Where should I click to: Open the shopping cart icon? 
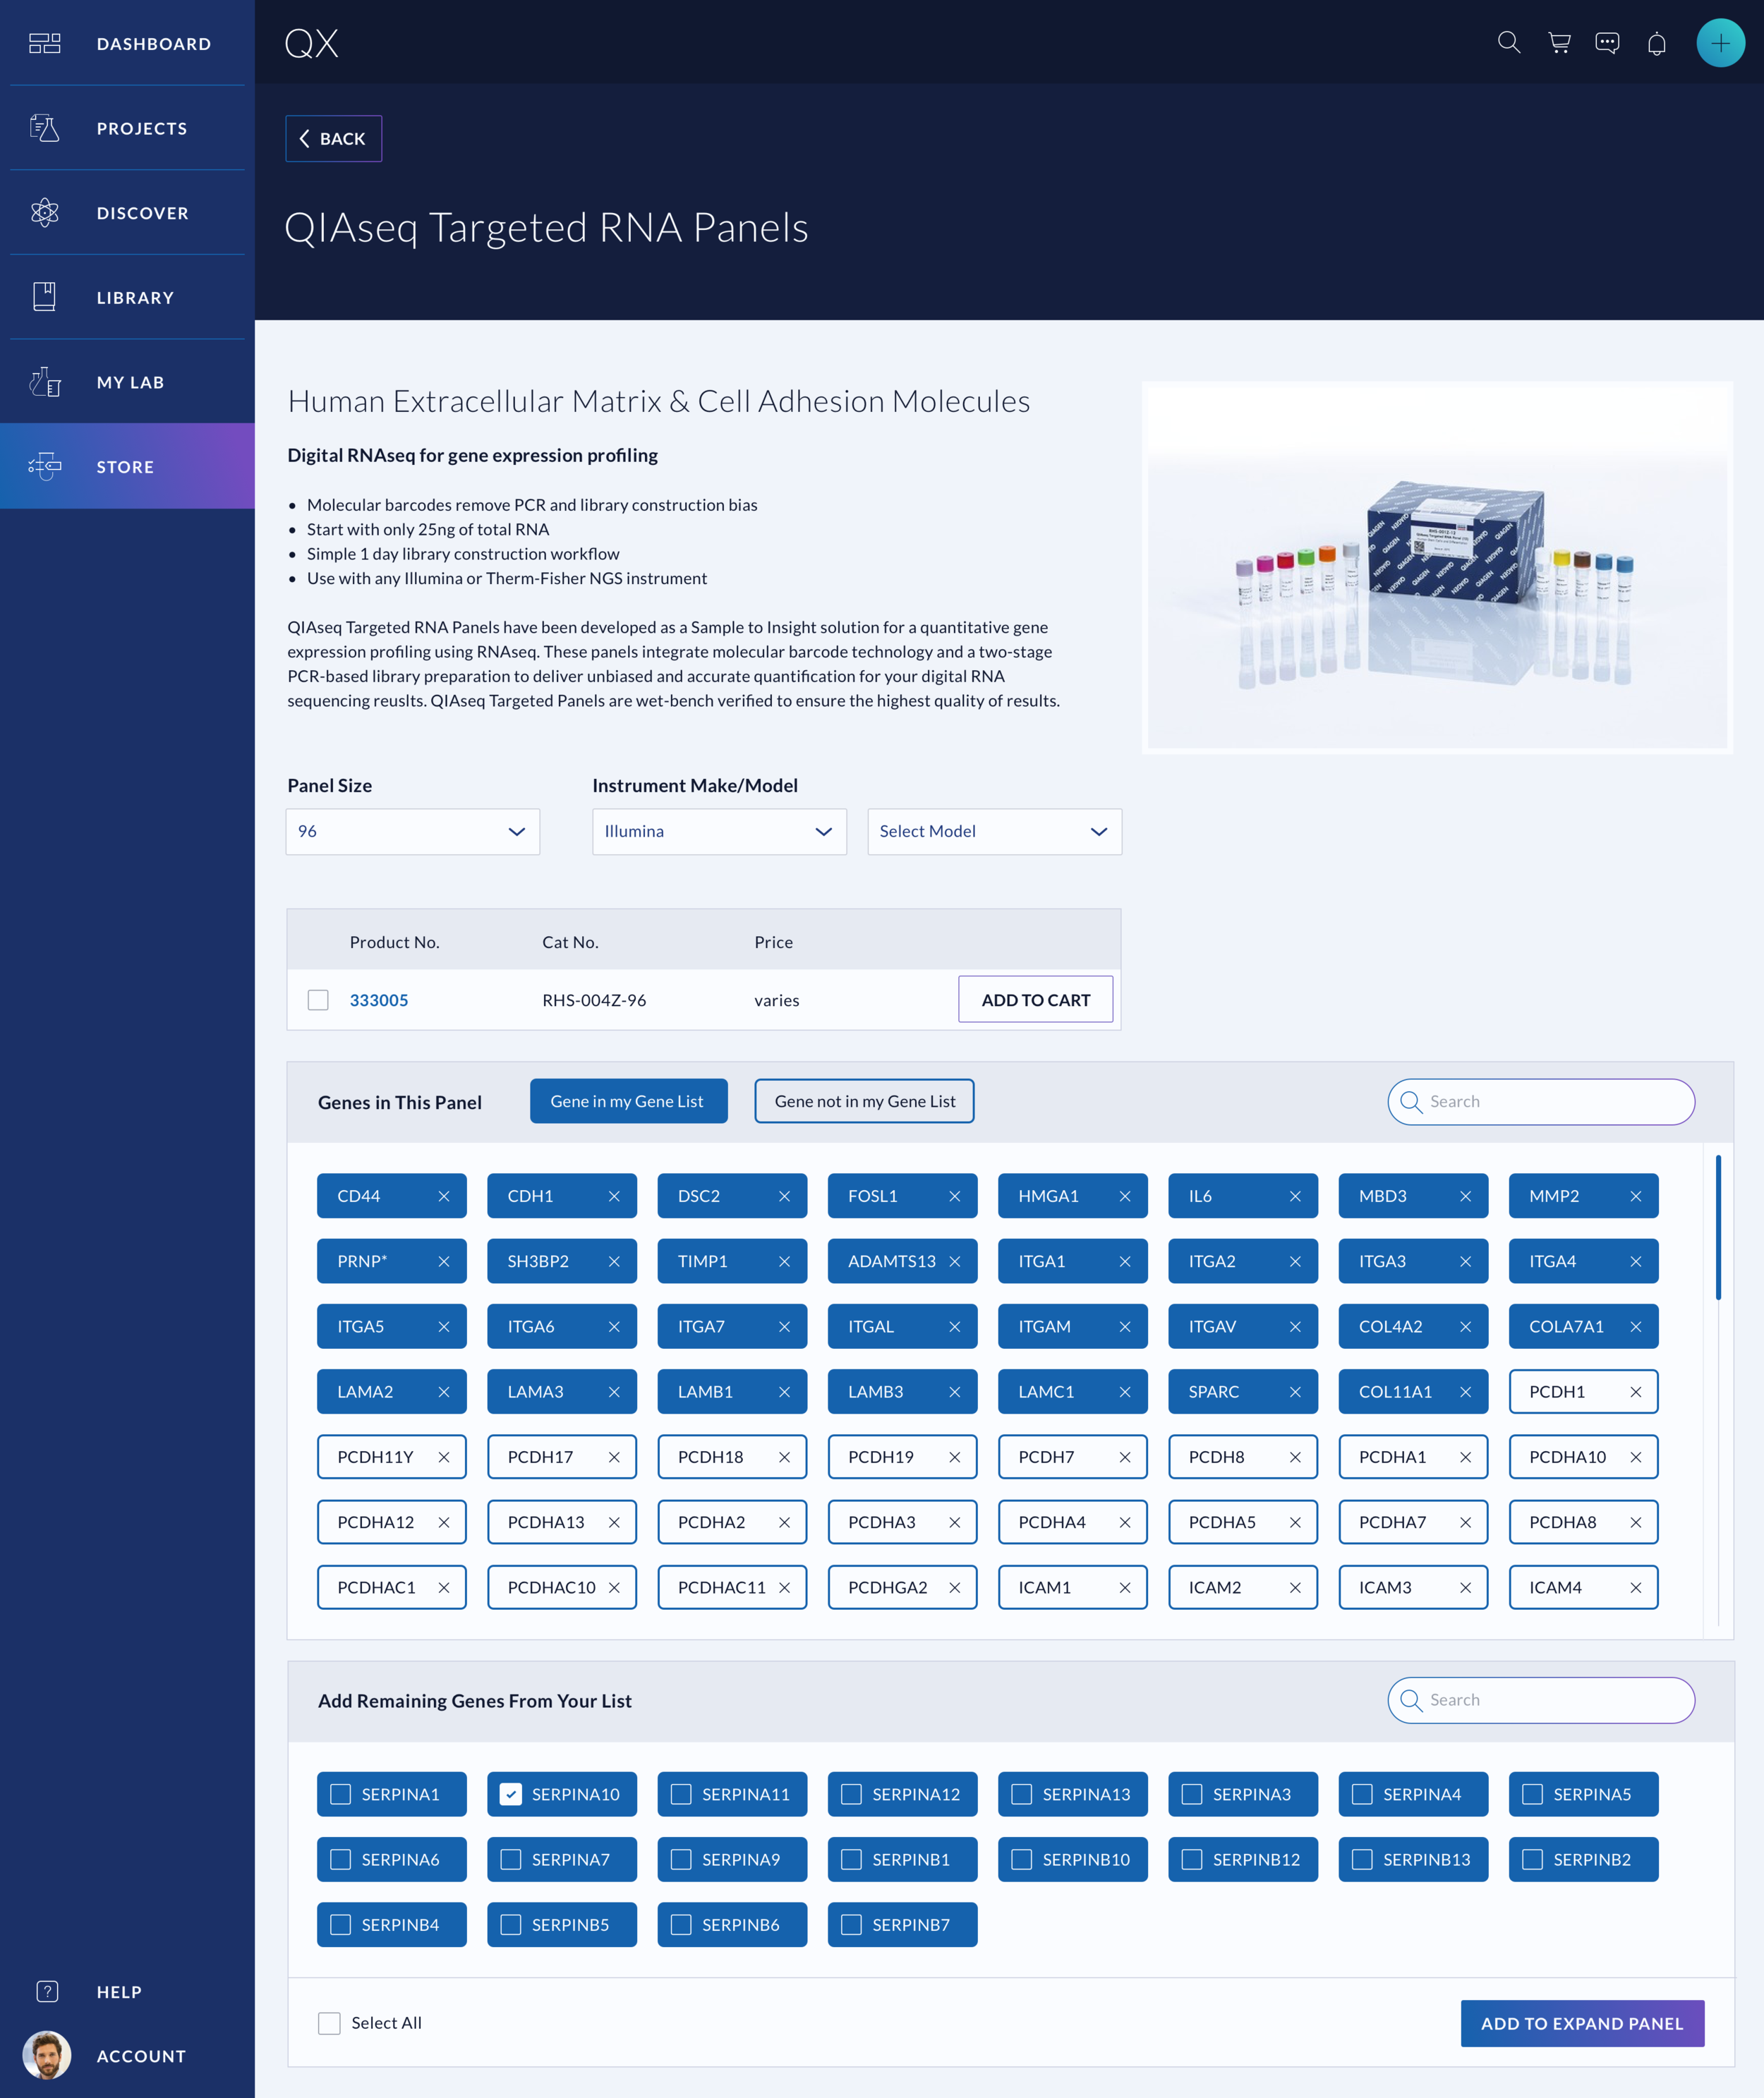[x=1559, y=43]
